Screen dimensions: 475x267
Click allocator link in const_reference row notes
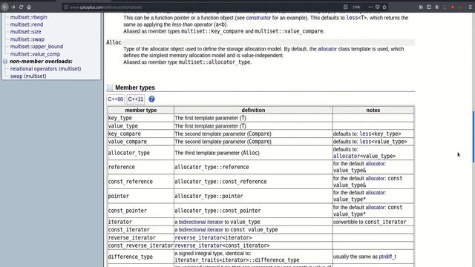[376, 178]
